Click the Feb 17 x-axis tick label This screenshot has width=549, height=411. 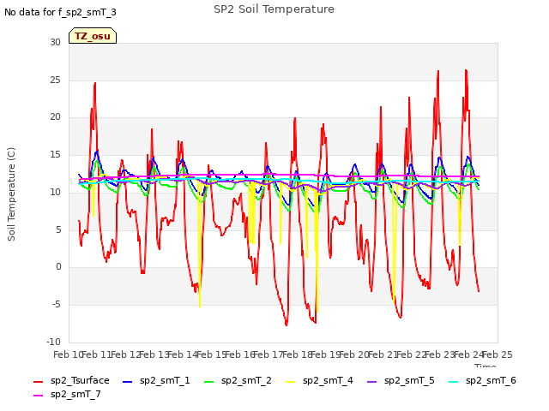coord(268,354)
